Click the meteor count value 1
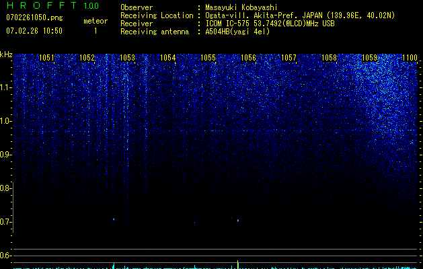 (95, 31)
